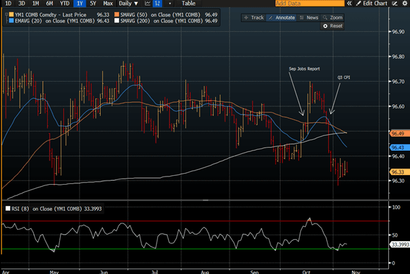Open the Daily periodicity dropdown
This screenshot has height=274, width=410.
pos(127,3)
